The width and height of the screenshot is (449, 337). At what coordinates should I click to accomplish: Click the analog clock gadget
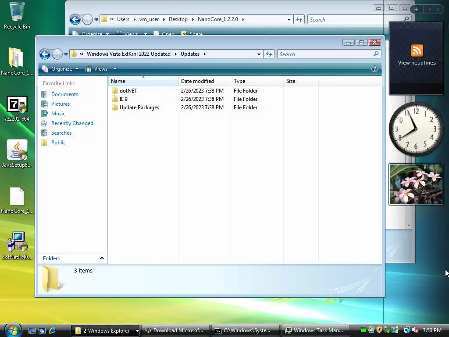point(416,129)
